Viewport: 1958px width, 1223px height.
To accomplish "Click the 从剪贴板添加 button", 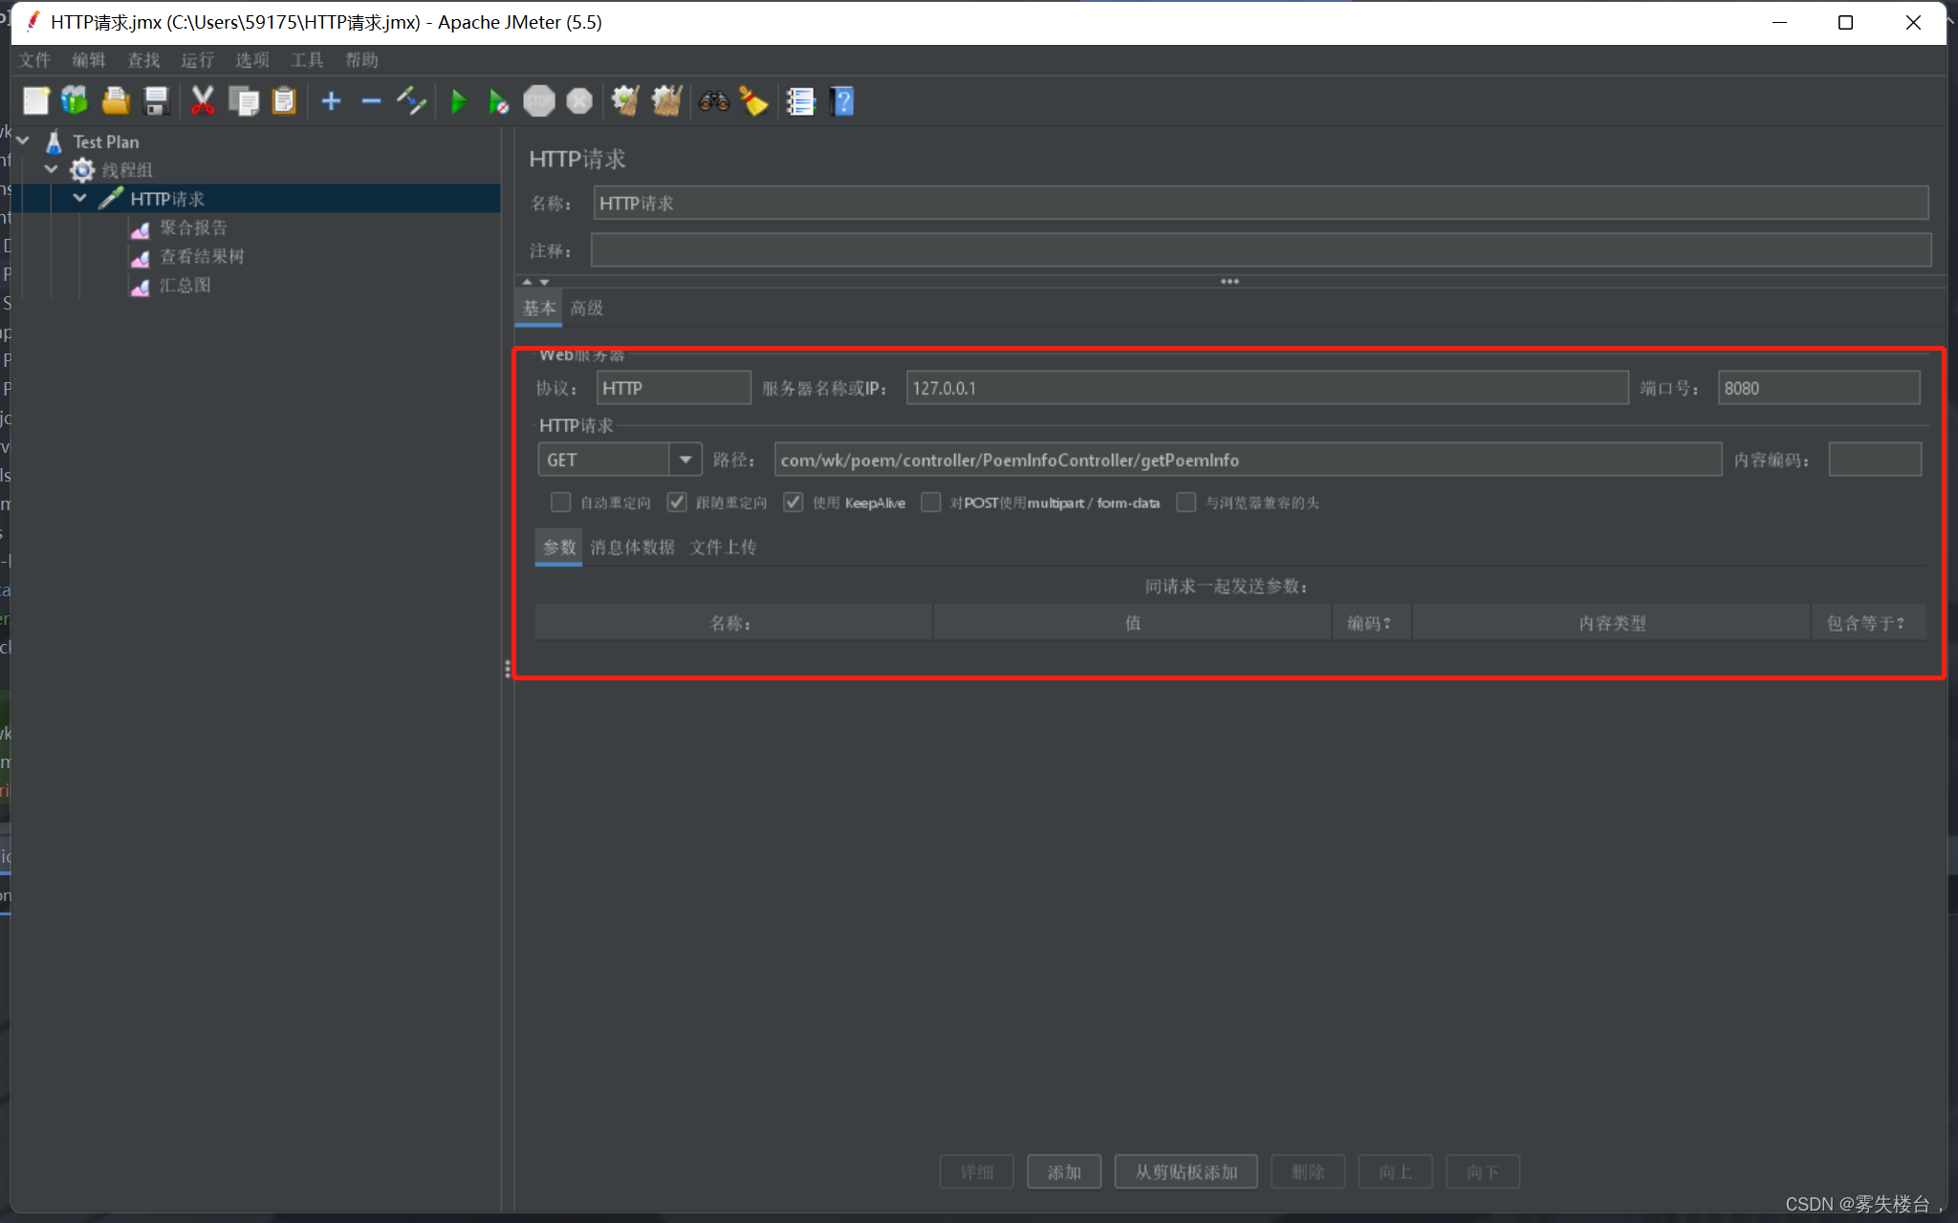I will click(x=1186, y=1171).
